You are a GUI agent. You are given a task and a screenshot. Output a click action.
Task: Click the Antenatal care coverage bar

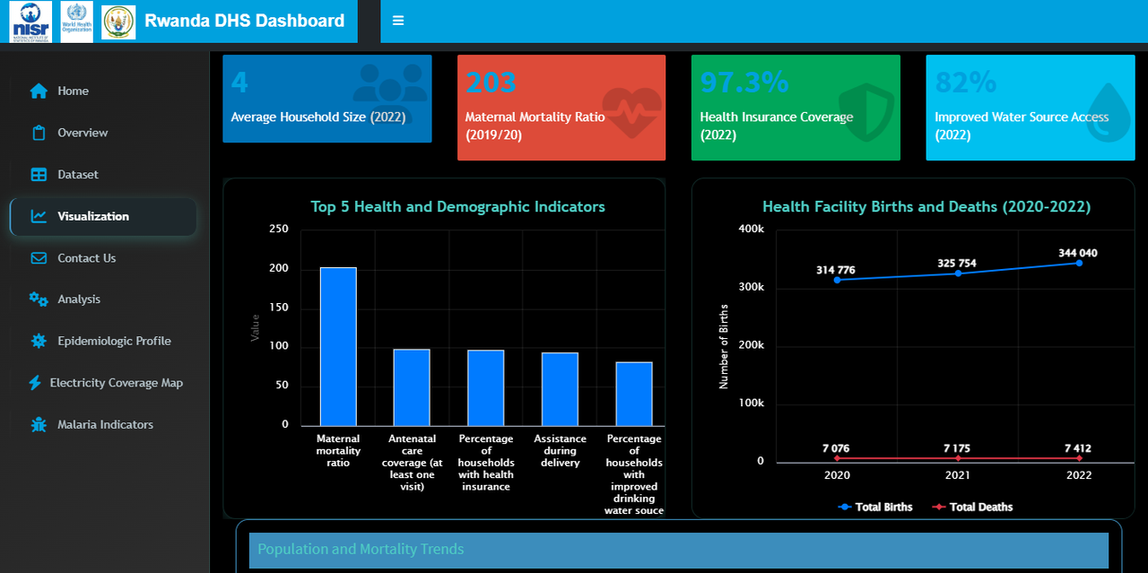point(412,387)
